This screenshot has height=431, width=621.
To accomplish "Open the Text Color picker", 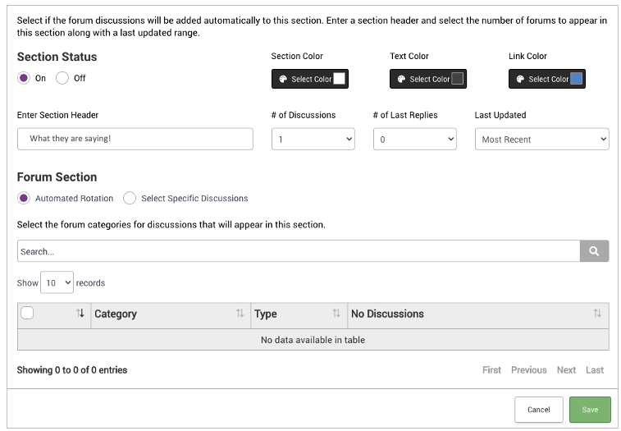I will click(x=428, y=79).
